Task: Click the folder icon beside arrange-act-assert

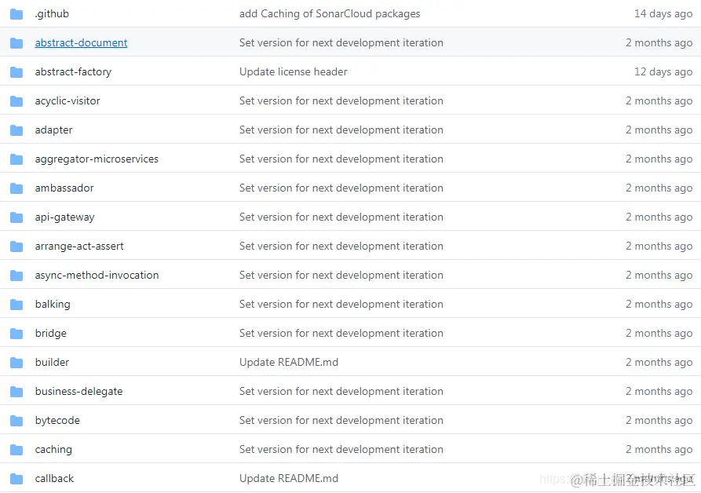Action: click(16, 246)
